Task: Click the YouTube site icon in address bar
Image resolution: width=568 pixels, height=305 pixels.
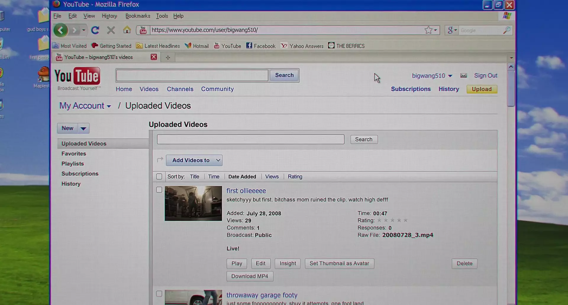Action: (143, 30)
